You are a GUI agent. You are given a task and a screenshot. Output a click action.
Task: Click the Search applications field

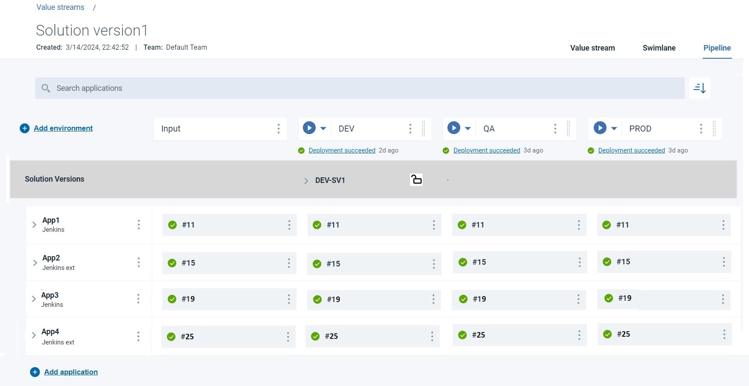tap(359, 88)
